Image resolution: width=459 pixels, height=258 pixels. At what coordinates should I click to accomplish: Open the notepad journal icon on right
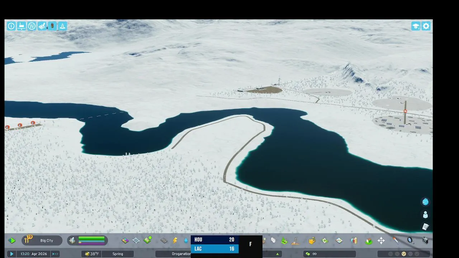425,227
